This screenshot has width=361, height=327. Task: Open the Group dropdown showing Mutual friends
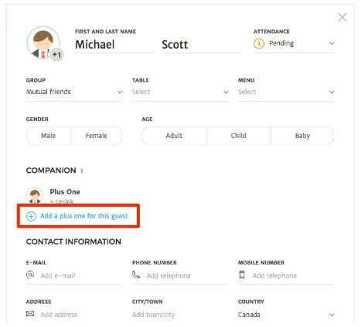click(x=74, y=92)
